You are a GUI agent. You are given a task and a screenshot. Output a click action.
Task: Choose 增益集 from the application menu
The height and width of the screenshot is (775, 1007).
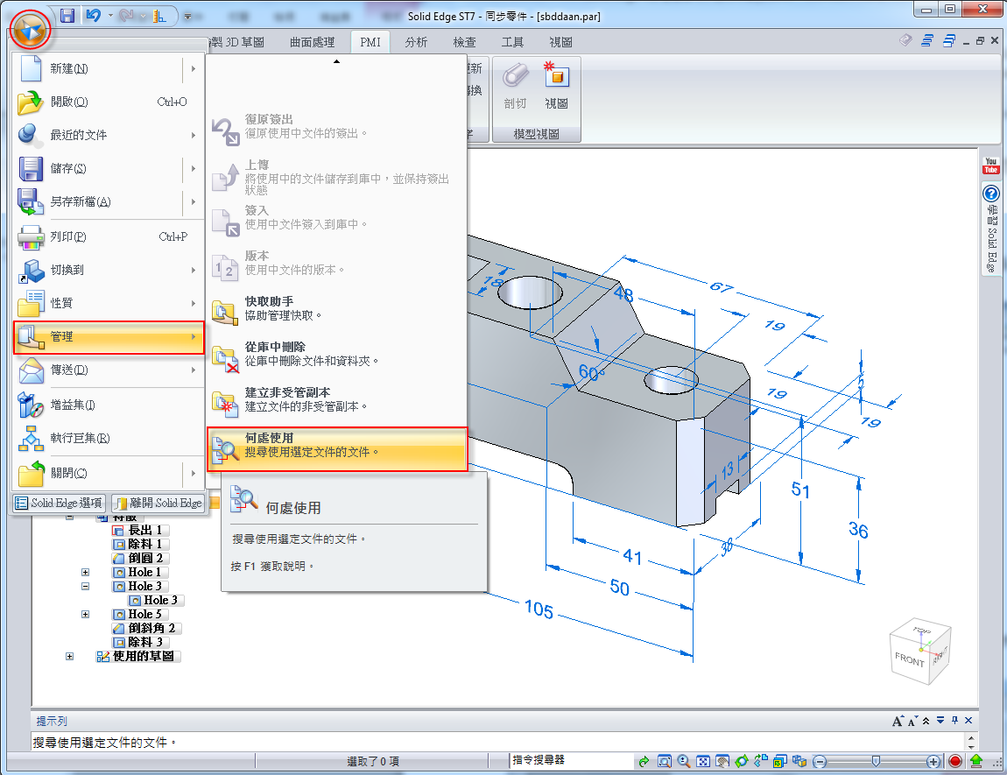coord(109,405)
